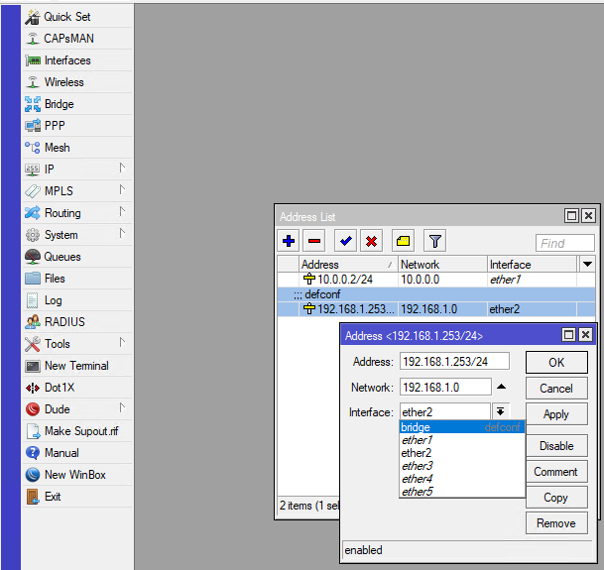This screenshot has height=570, width=604.
Task: Select ether1 from interface list
Action: pyautogui.click(x=462, y=440)
